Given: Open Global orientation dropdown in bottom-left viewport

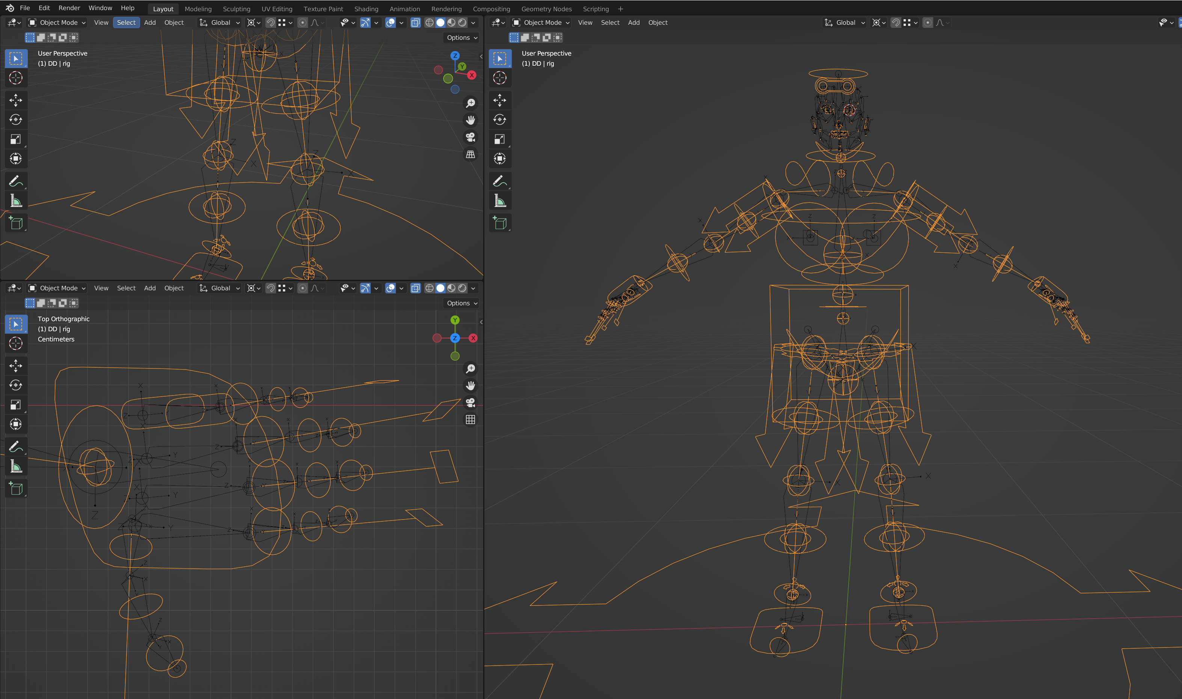Looking at the screenshot, I should (220, 288).
